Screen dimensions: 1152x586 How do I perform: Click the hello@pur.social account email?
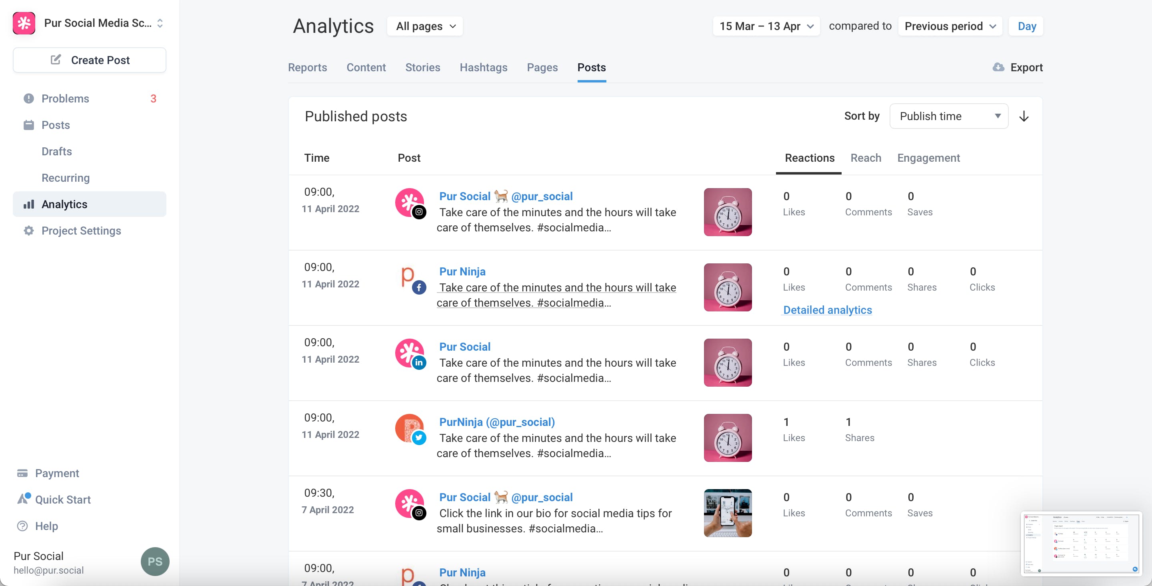pyautogui.click(x=49, y=570)
